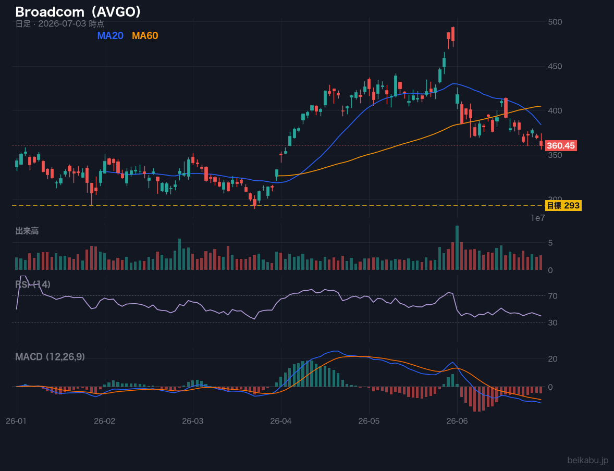Click the 目標 293 target price label
The width and height of the screenshot is (614, 471).
tap(563, 206)
